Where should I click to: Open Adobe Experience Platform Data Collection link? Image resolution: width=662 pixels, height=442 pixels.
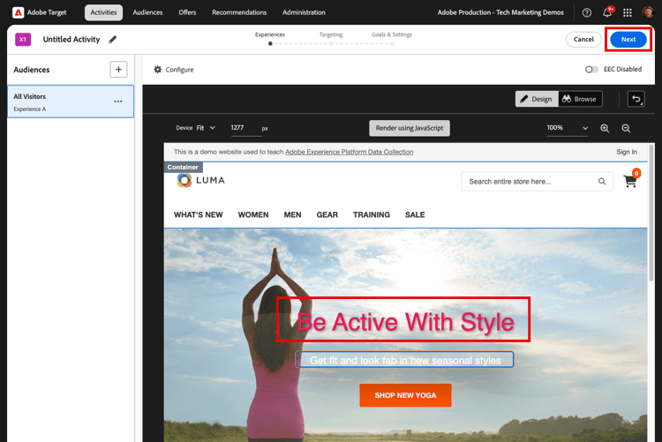click(350, 152)
